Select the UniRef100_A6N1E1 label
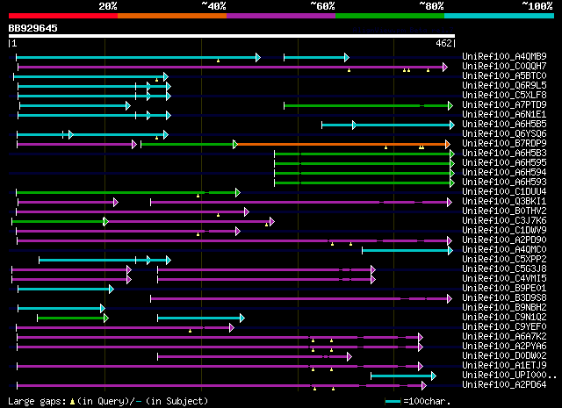 (504, 114)
